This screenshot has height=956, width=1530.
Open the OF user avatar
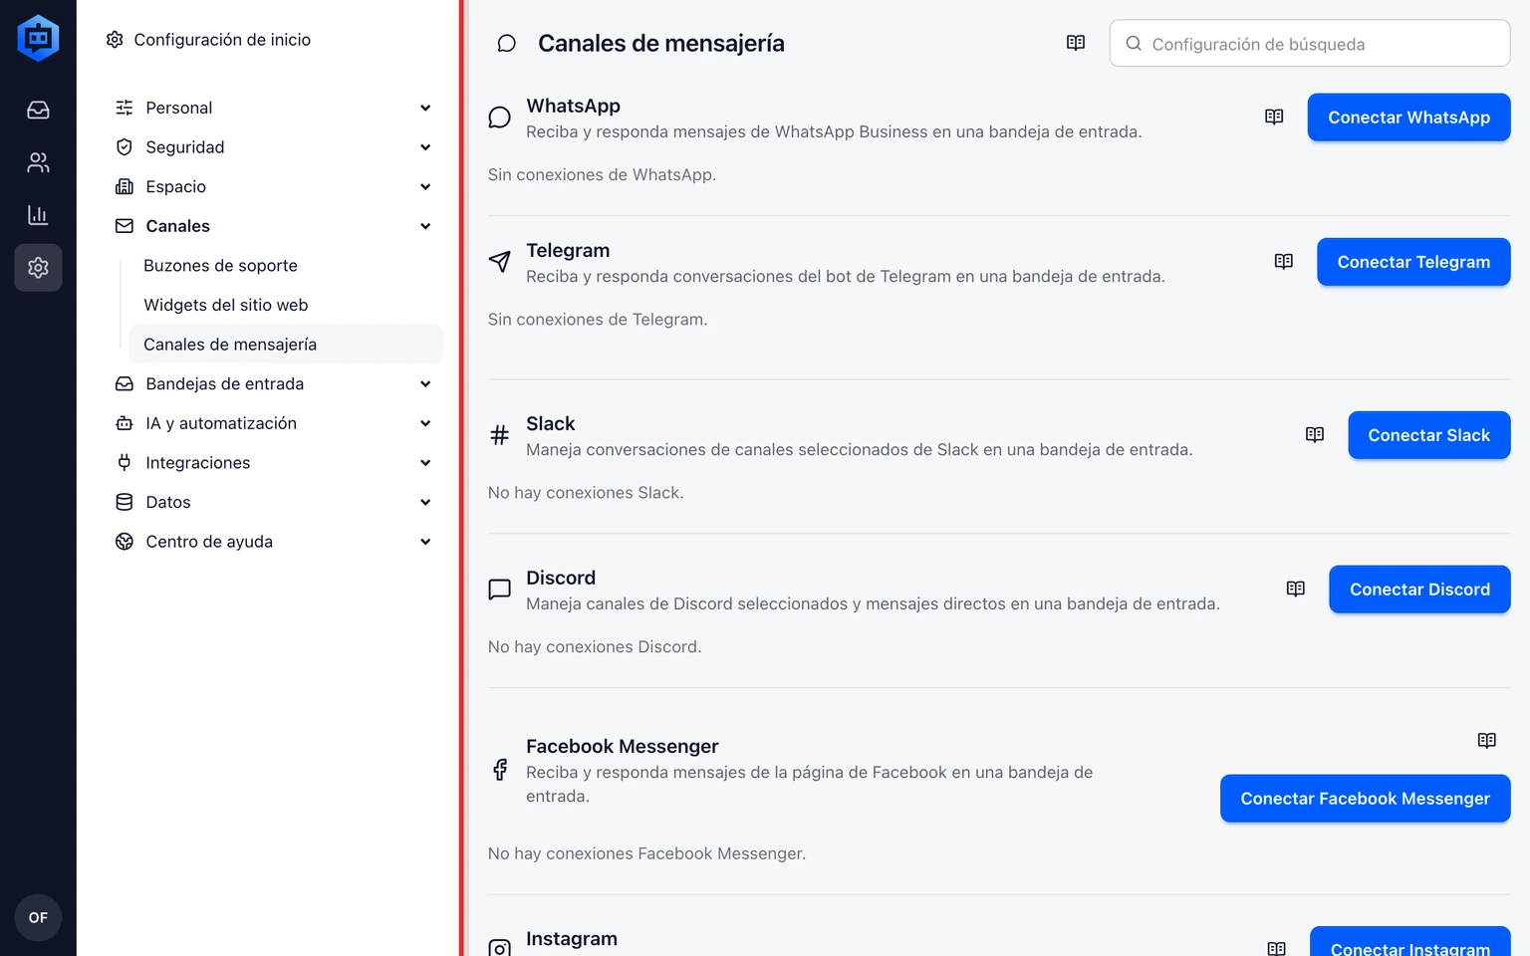[38, 917]
